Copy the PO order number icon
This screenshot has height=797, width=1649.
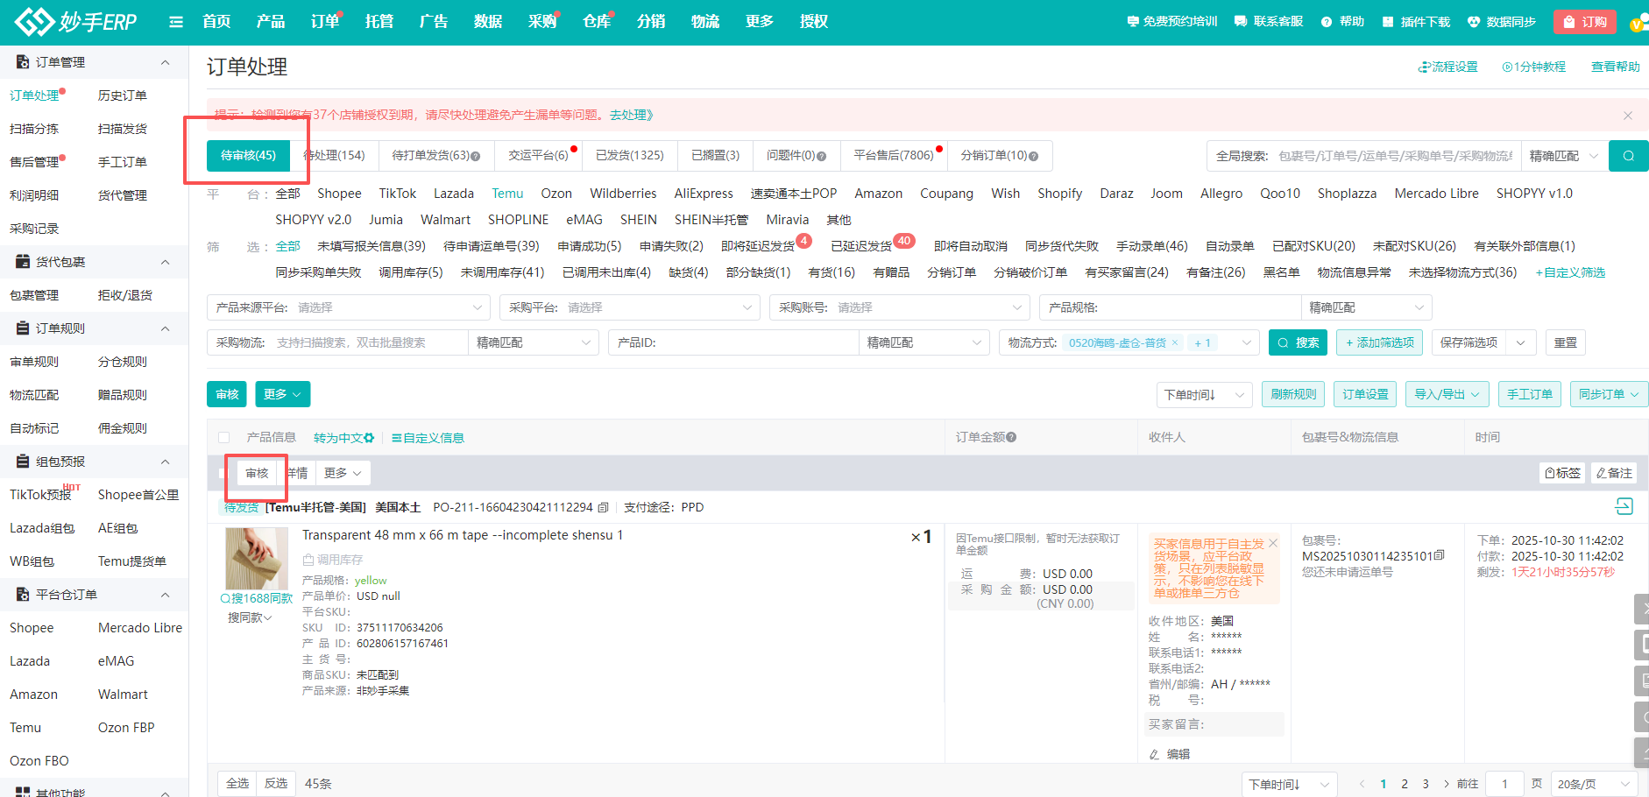pos(603,507)
